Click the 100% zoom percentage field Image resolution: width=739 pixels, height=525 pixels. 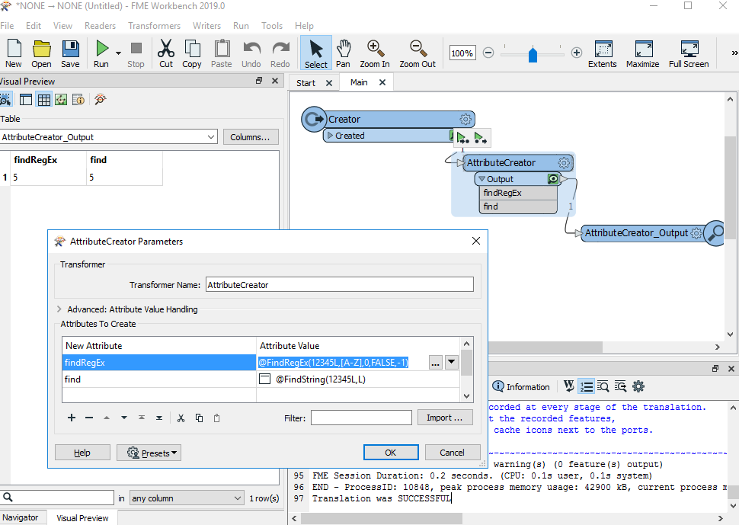click(x=462, y=53)
